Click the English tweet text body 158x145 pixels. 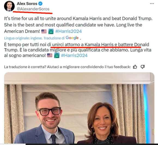pos(78,25)
